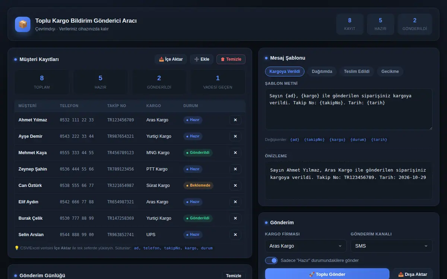Click the Önizleme message preview box
The height and width of the screenshot is (279, 447).
[349, 180]
